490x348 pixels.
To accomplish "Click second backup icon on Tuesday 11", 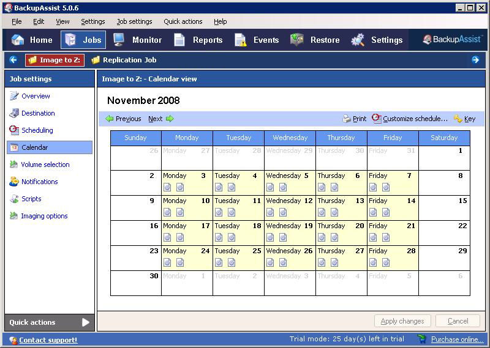I will click(x=232, y=213).
